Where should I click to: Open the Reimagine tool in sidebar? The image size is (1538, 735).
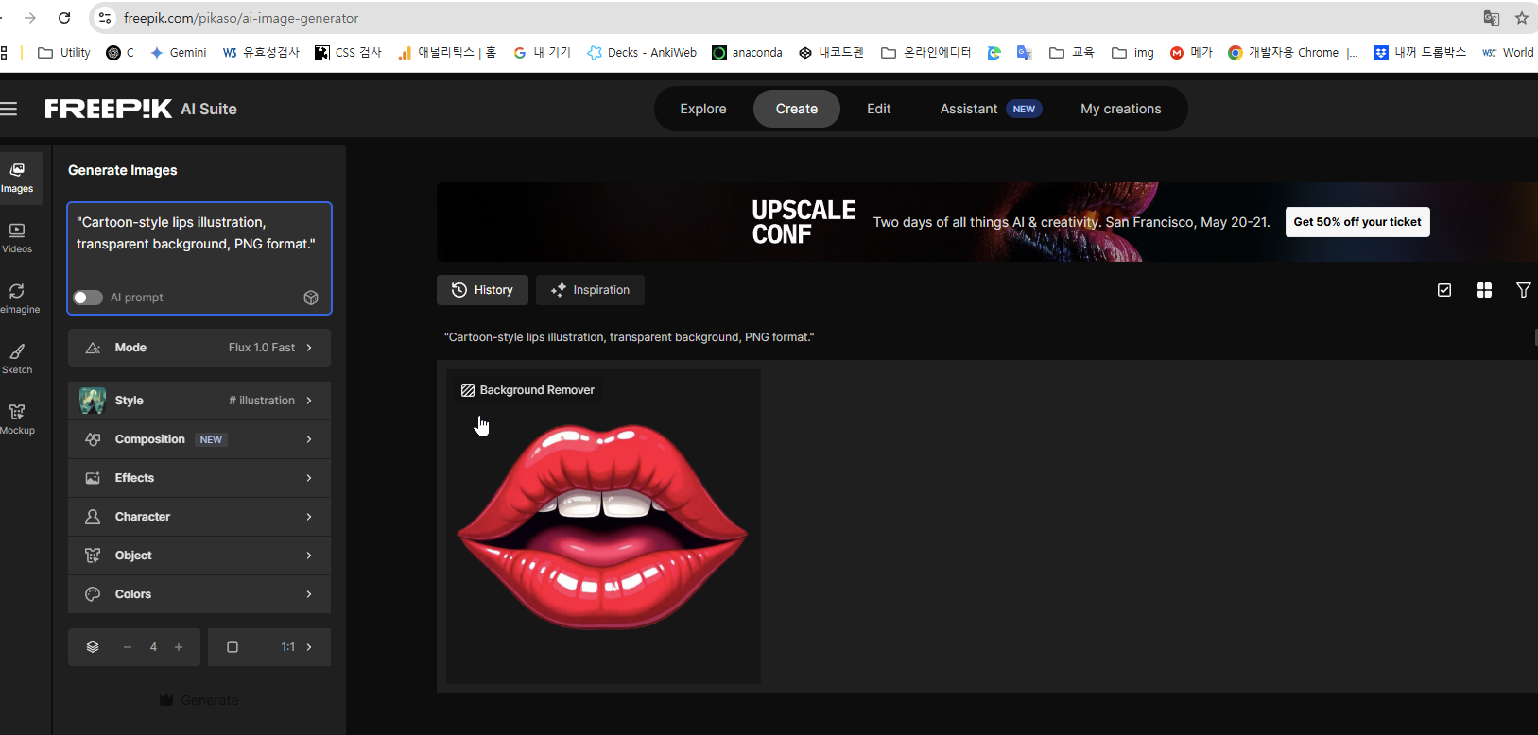17,299
